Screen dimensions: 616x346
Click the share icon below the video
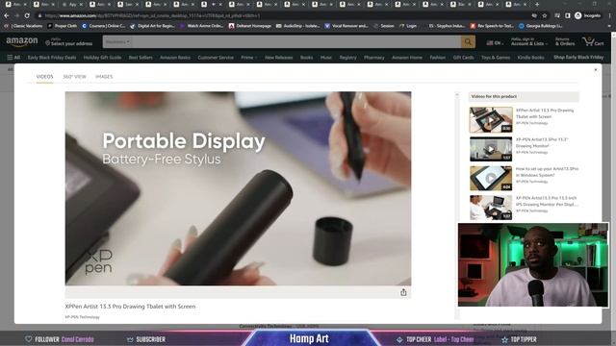(x=403, y=292)
